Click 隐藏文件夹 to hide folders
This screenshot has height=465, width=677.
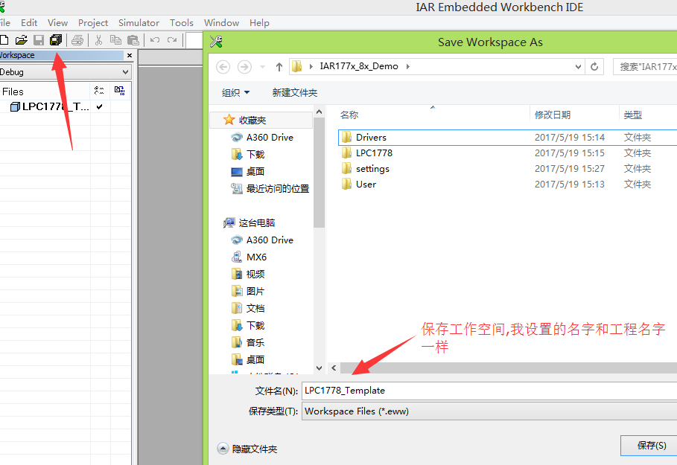pos(247,449)
